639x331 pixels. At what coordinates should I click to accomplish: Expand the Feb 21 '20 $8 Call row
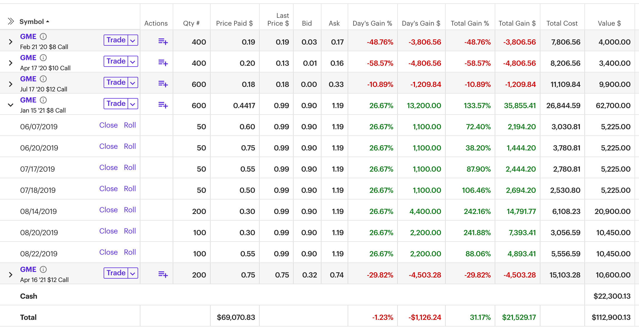pyautogui.click(x=11, y=42)
